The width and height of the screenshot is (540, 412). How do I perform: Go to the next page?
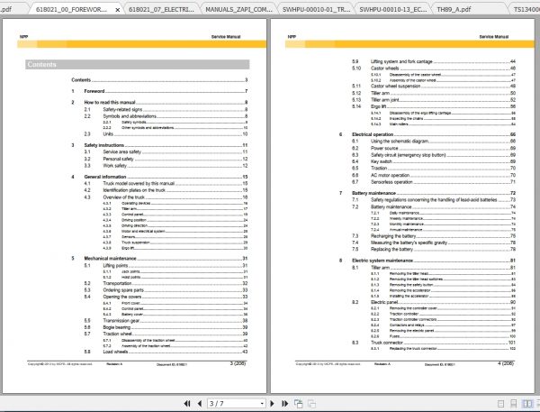pyautogui.click(x=272, y=403)
